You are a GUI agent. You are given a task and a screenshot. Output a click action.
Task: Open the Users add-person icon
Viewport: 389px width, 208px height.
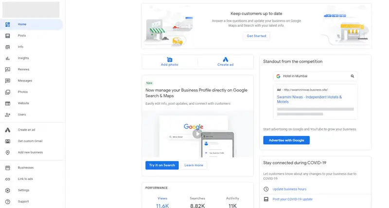8,115
